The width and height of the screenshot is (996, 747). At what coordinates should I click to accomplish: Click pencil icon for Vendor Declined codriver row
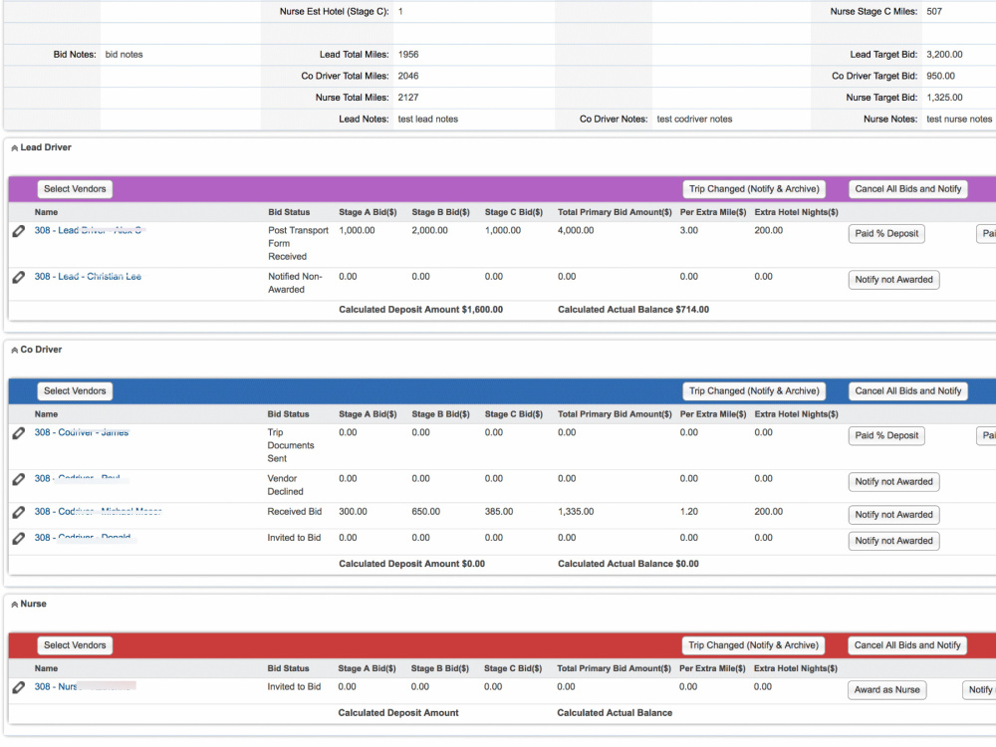(x=19, y=479)
